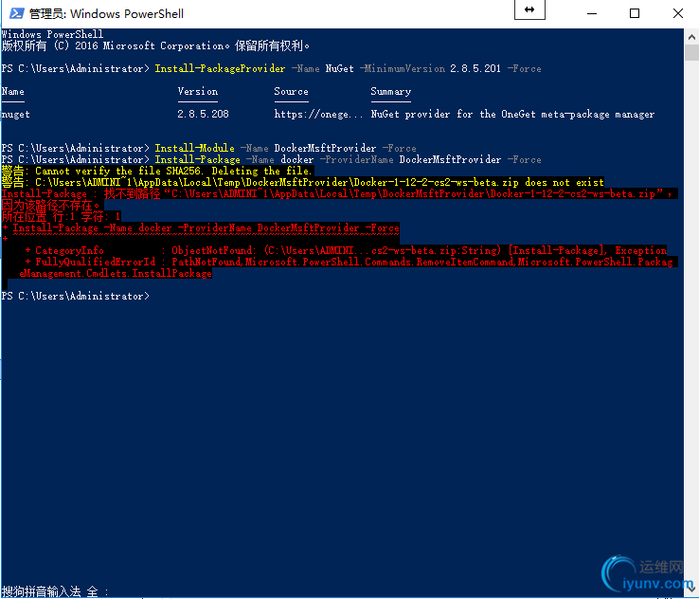Screen dimensions: 699x599
Task: Click the scrollbar up arrow
Action: pyautogui.click(x=691, y=38)
